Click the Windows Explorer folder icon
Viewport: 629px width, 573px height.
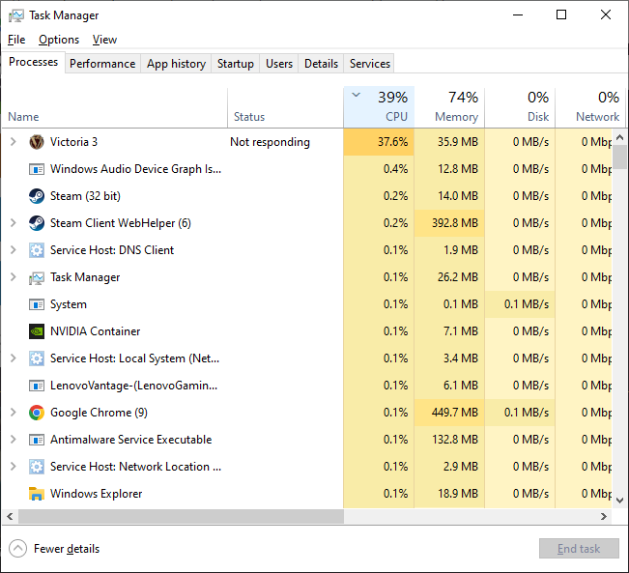37,494
